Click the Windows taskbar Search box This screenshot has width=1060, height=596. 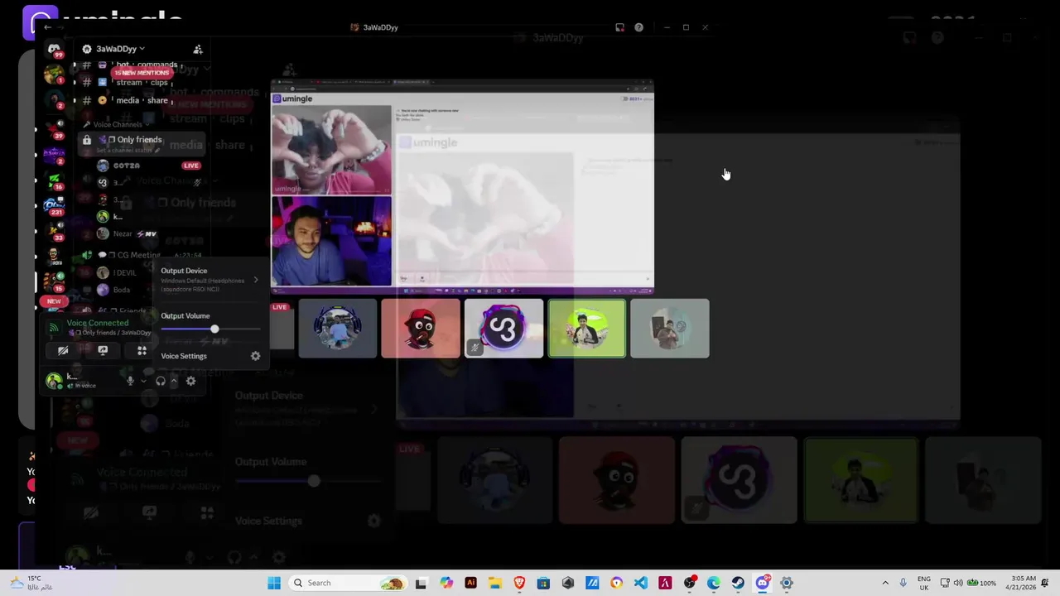(x=348, y=583)
